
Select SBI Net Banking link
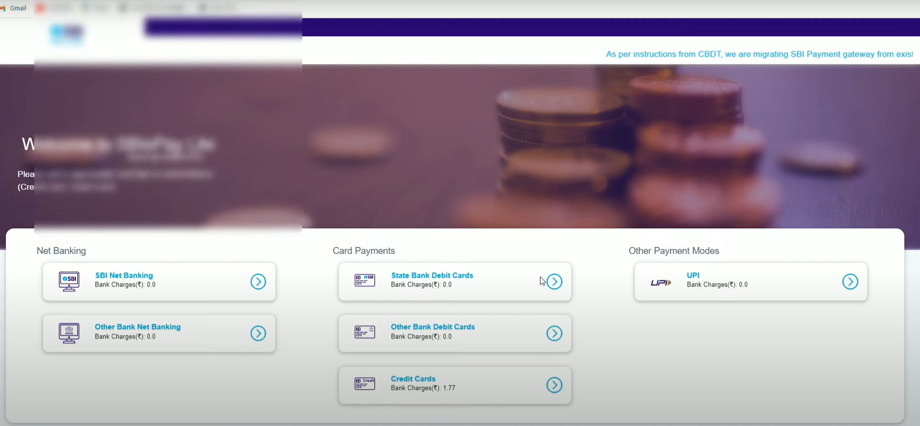tap(124, 275)
